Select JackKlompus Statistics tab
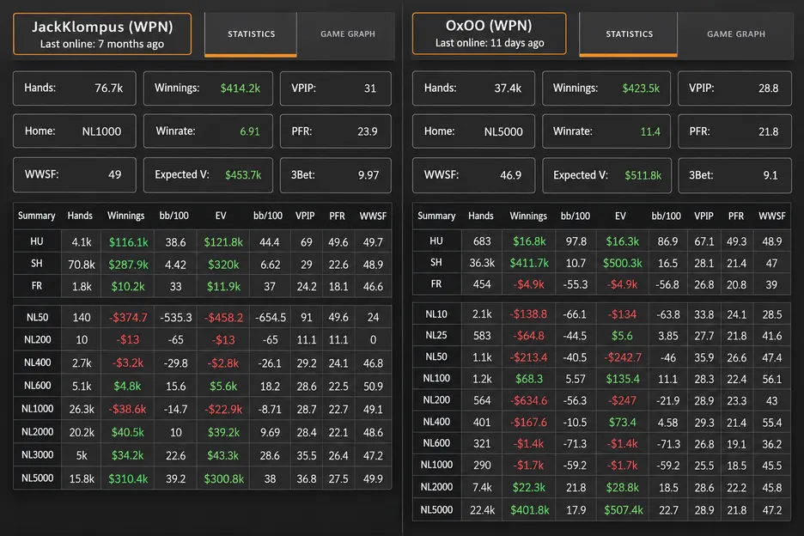Image resolution: width=804 pixels, height=536 pixels. [251, 33]
